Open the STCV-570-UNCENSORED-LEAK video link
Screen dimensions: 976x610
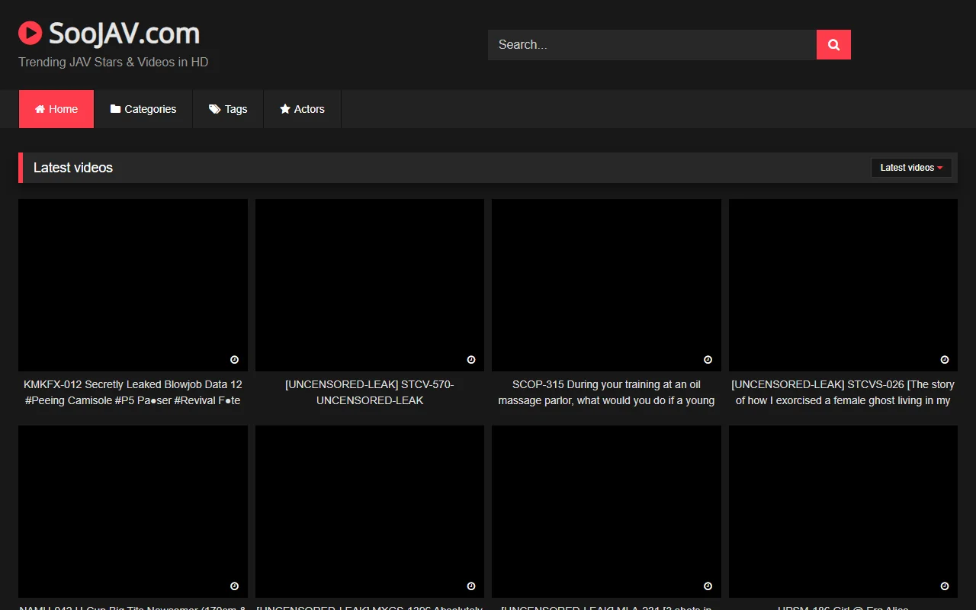coord(369,392)
